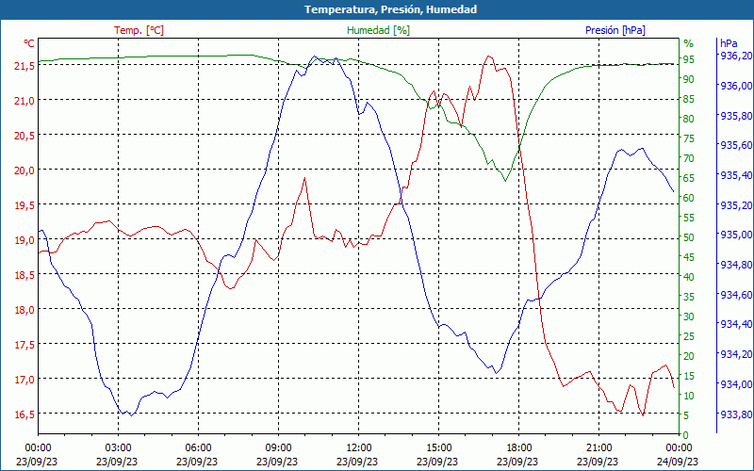The width and height of the screenshot is (754, 471).
Task: Click humidity axis value 50
Action: (689, 237)
